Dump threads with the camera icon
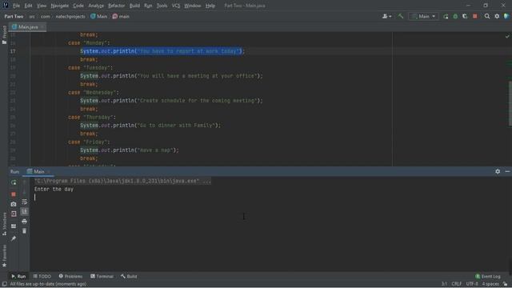The width and height of the screenshot is (512, 288). click(x=14, y=204)
